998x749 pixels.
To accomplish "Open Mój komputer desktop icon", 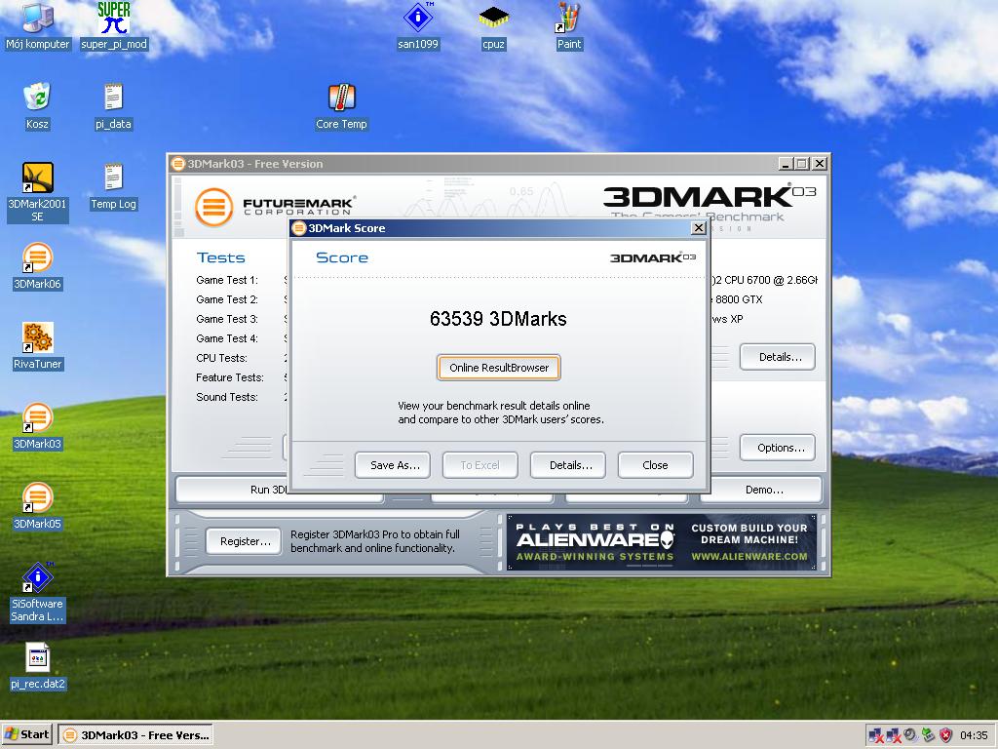I will pos(37,25).
